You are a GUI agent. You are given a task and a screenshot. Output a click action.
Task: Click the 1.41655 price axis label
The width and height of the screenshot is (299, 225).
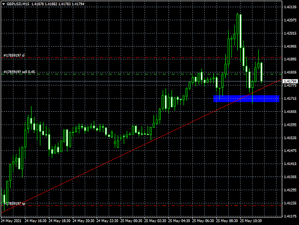[290, 111]
